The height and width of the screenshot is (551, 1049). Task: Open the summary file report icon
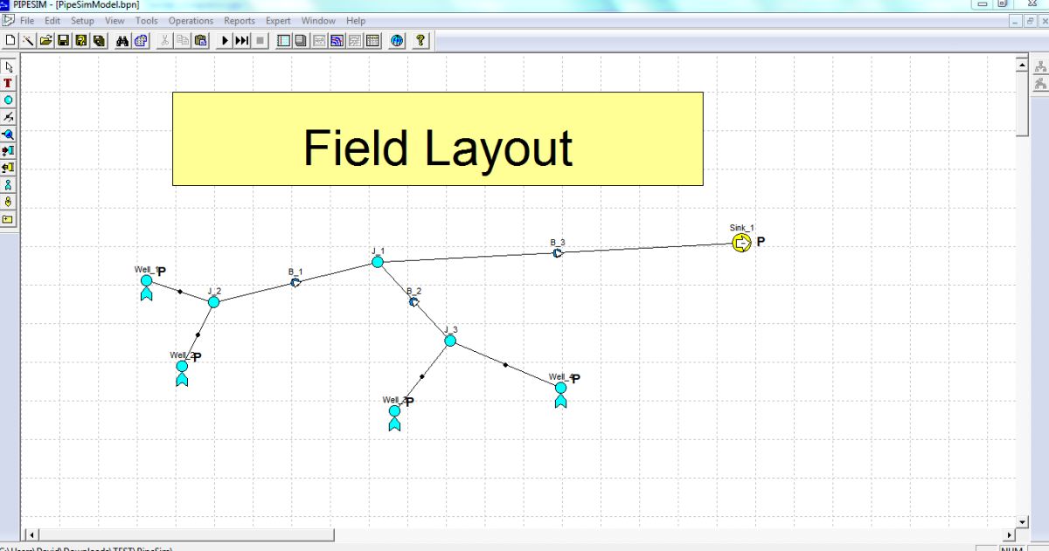pyautogui.click(x=283, y=40)
